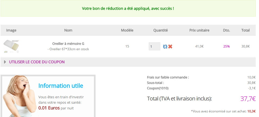
Task: Click the 37,7€ grand total amount
Action: tap(248, 99)
